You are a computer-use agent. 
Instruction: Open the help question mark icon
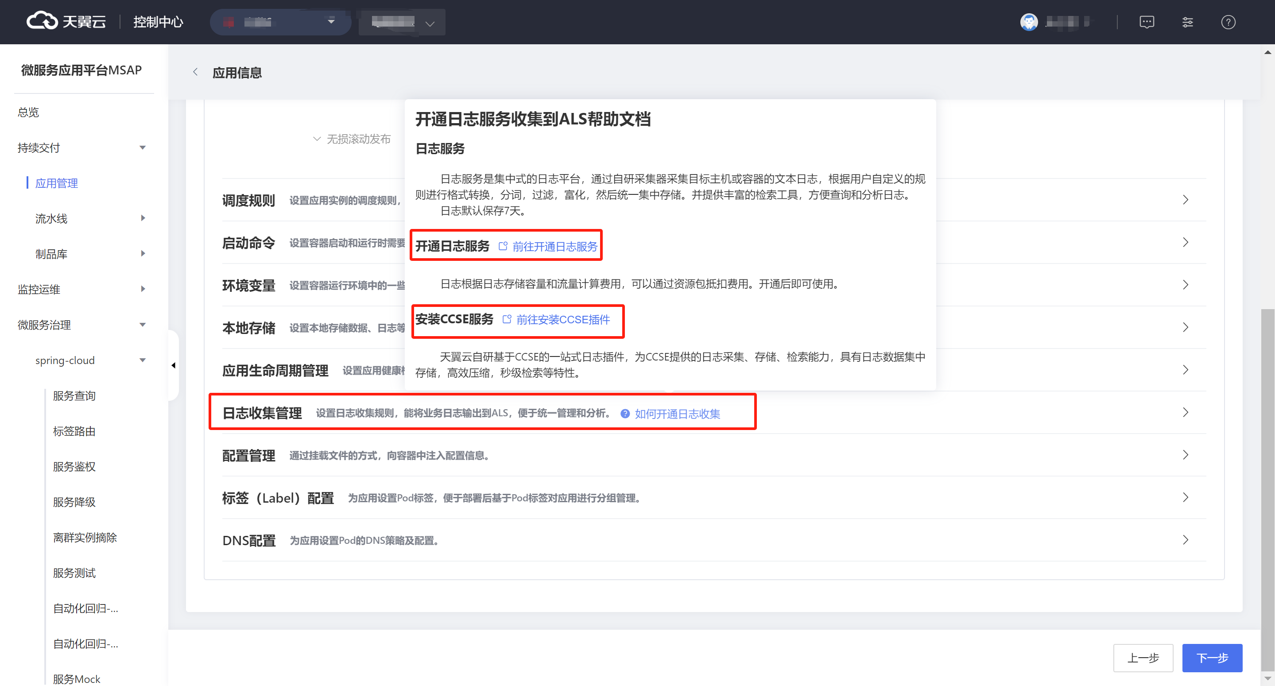(1228, 22)
